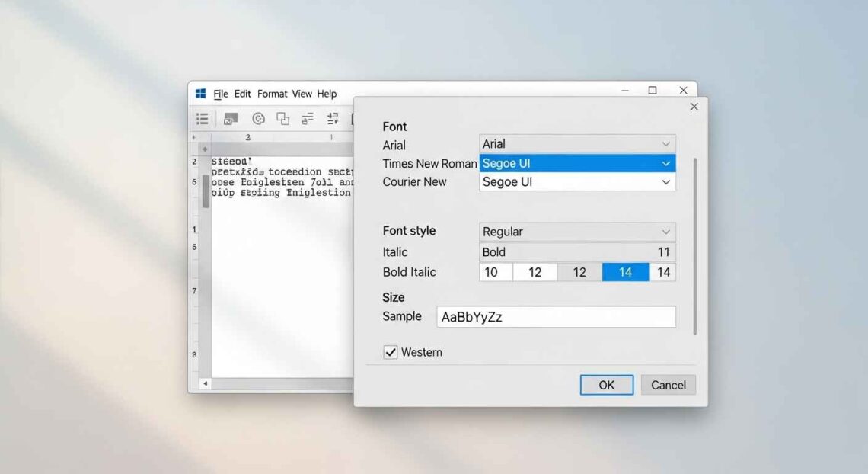
Task: Click the line spacing toolbar icon
Action: pyautogui.click(x=333, y=118)
